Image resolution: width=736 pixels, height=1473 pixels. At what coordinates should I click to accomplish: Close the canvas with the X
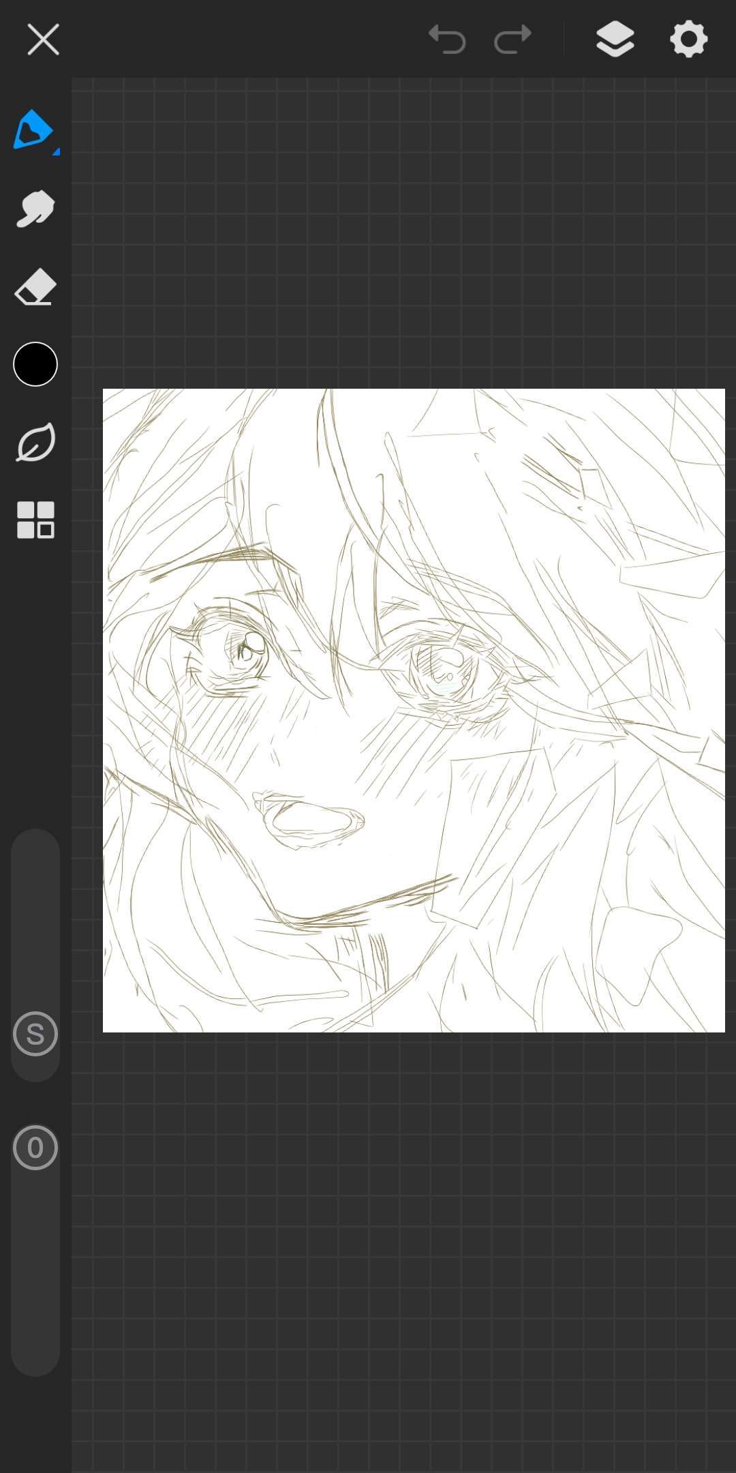43,39
